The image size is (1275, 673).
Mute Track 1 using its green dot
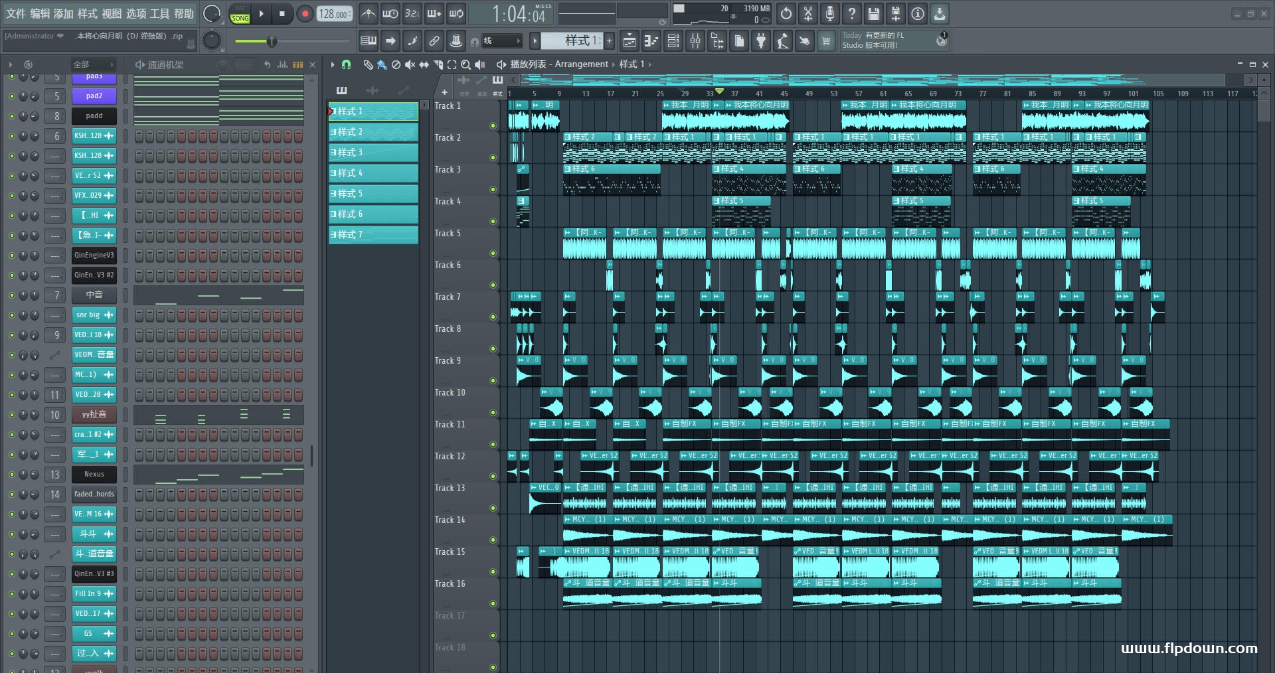(493, 125)
